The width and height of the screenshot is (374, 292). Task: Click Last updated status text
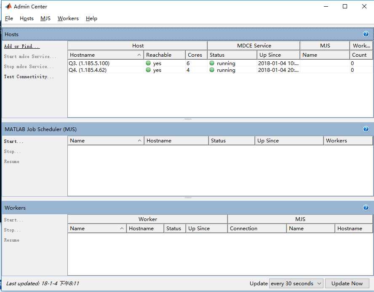(43, 283)
